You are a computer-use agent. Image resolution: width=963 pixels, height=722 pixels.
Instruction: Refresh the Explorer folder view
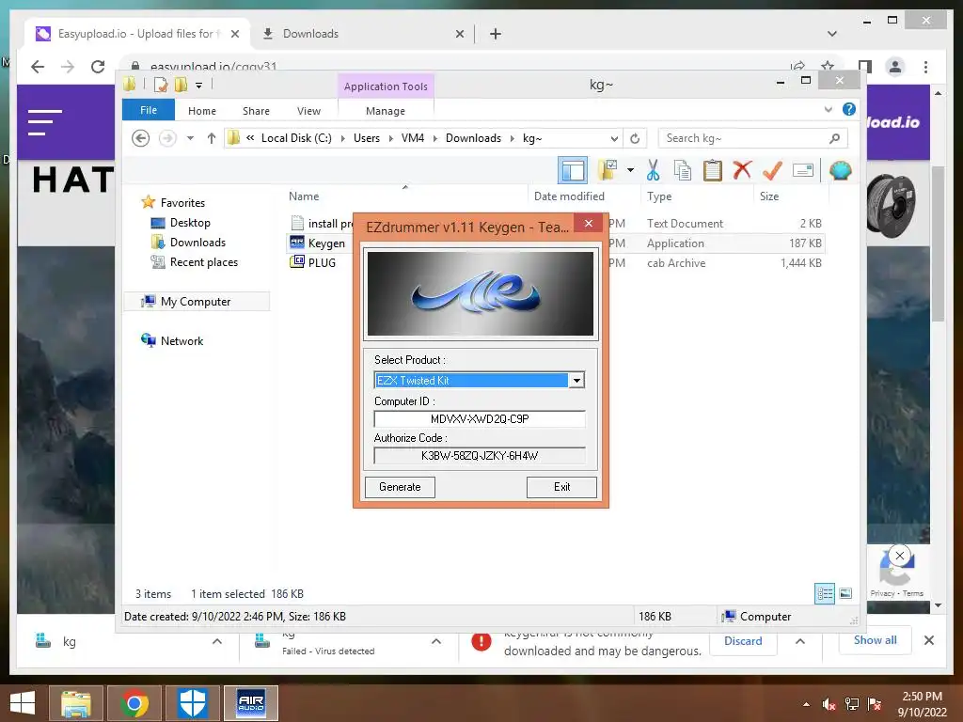pyautogui.click(x=635, y=138)
